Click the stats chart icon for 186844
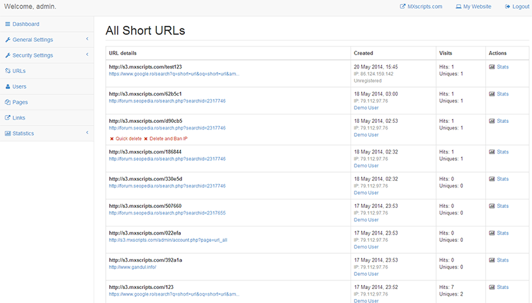 pos(491,152)
